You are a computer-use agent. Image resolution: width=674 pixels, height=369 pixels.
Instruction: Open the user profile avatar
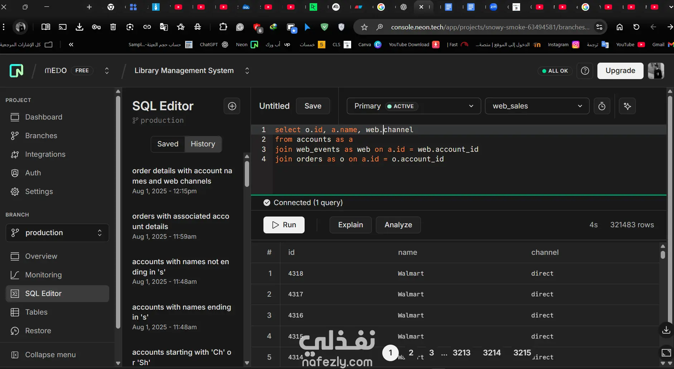tap(656, 71)
